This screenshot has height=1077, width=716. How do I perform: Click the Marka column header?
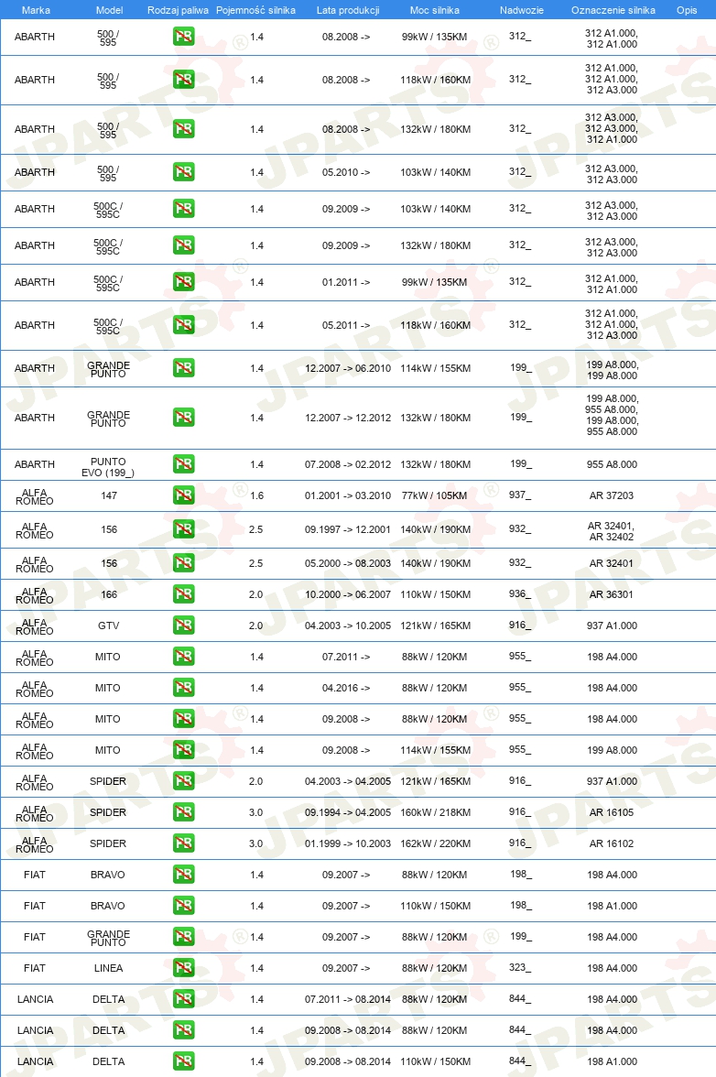pos(36,10)
